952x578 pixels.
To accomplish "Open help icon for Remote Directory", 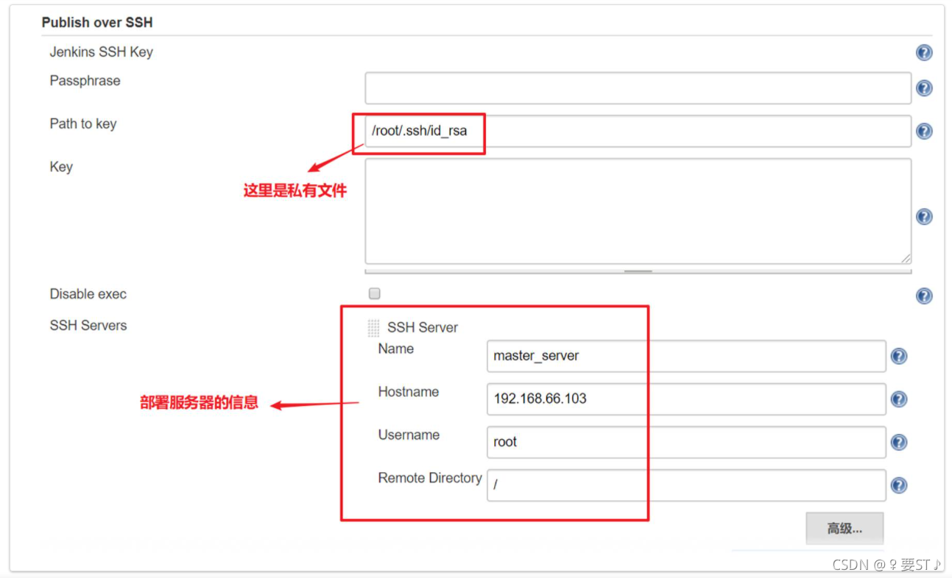I will [898, 485].
